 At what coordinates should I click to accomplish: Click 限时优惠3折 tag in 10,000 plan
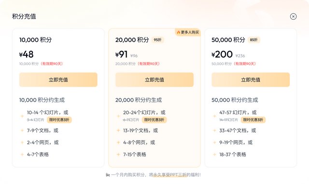point(59,120)
